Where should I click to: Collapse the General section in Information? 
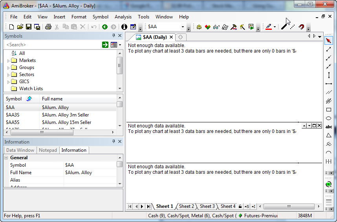pos(6,158)
